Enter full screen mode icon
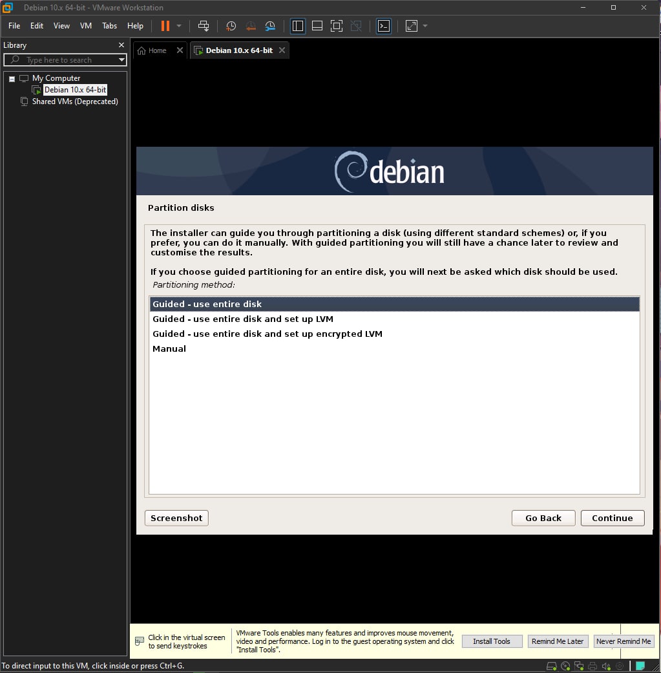Screen dimensions: 661x673 (337, 26)
